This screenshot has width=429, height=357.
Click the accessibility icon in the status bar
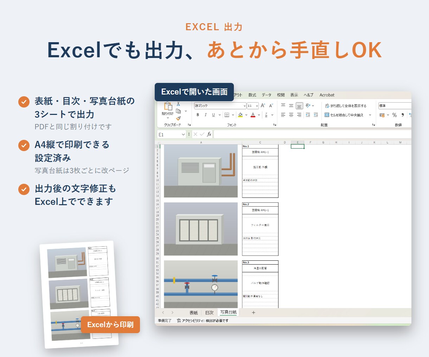tap(179, 320)
